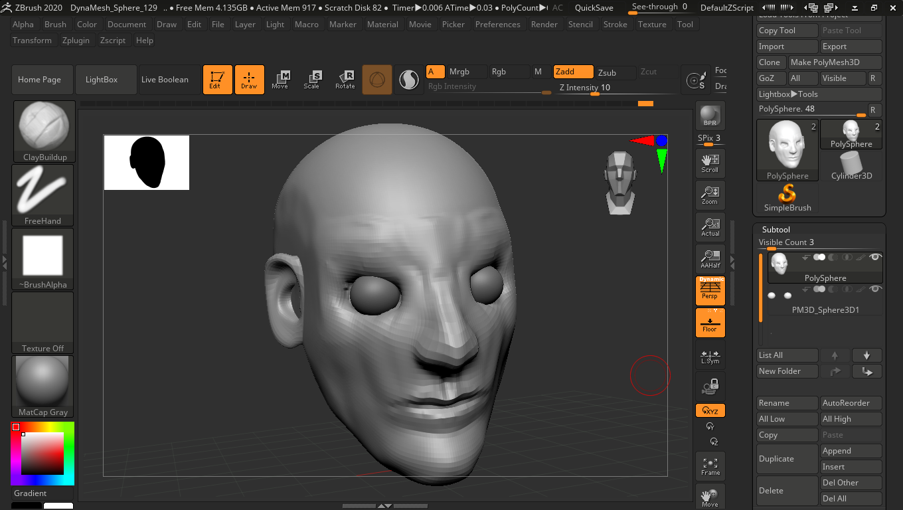Image resolution: width=903 pixels, height=510 pixels.
Task: Open the Preferences menu
Action: (x=497, y=25)
